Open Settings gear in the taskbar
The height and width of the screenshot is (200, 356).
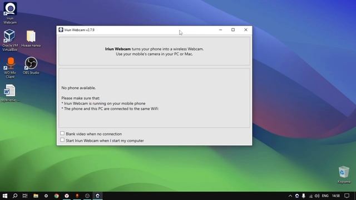[46, 196]
